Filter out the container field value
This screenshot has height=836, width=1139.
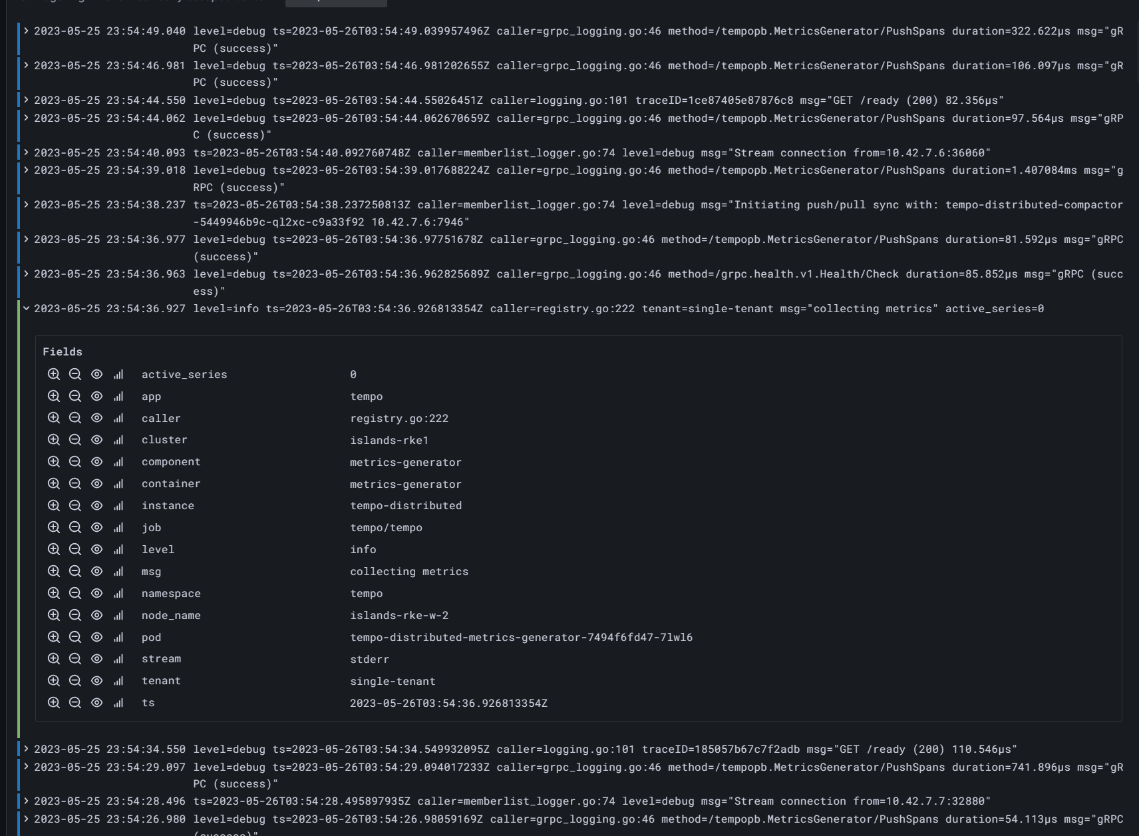coord(75,484)
